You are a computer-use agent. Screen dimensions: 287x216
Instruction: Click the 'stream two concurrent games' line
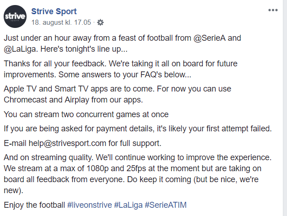pos(86,114)
